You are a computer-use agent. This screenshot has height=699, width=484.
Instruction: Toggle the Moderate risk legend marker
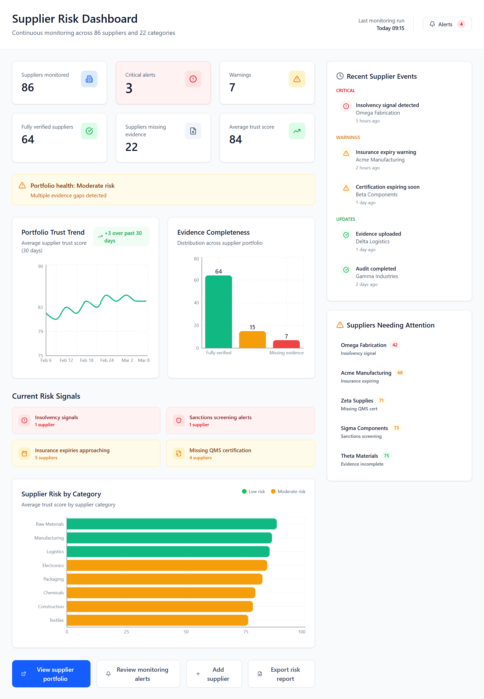pyautogui.click(x=273, y=491)
